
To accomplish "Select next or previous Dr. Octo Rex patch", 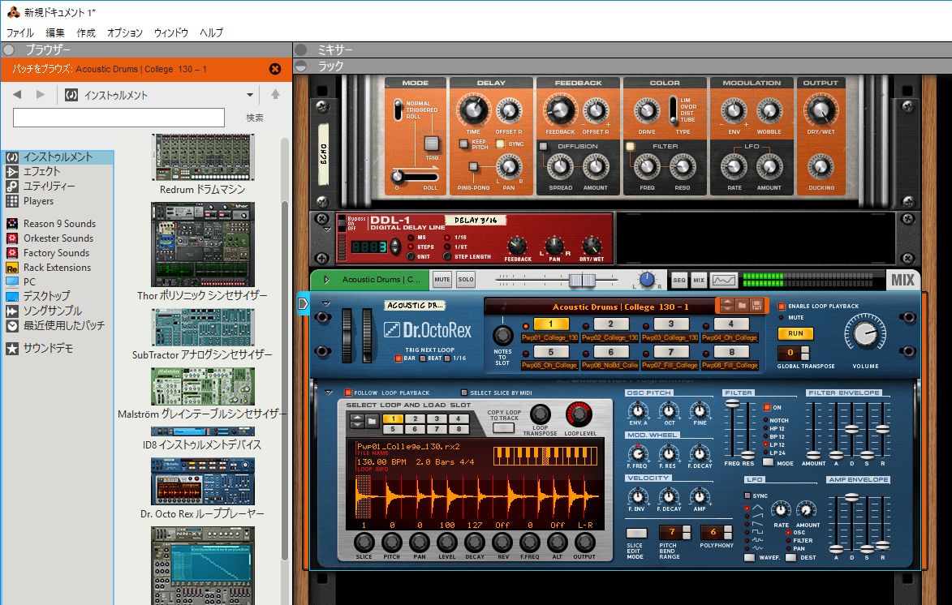I will pyautogui.click(x=726, y=305).
